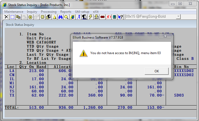Minimize the Stock Status Inquiry window
The image size is (199, 121).
tap(173, 4)
